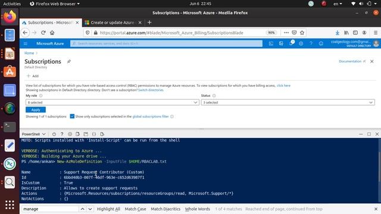Open Switch directories link
The height and width of the screenshot is (214, 381).
pos(151,90)
